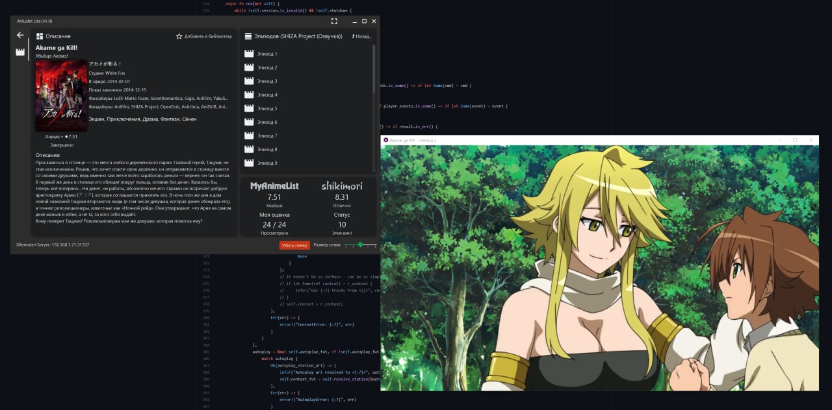The image size is (832, 410).
Task: Click the Эпизодов (SHIZA Project (Озвучка)) header
Action: tap(298, 36)
